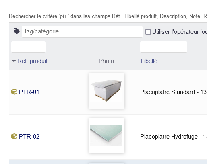Screen dimensions: 207x164
Task: Open the PTR-02 green hydrofuge board photo
Action: point(106,135)
